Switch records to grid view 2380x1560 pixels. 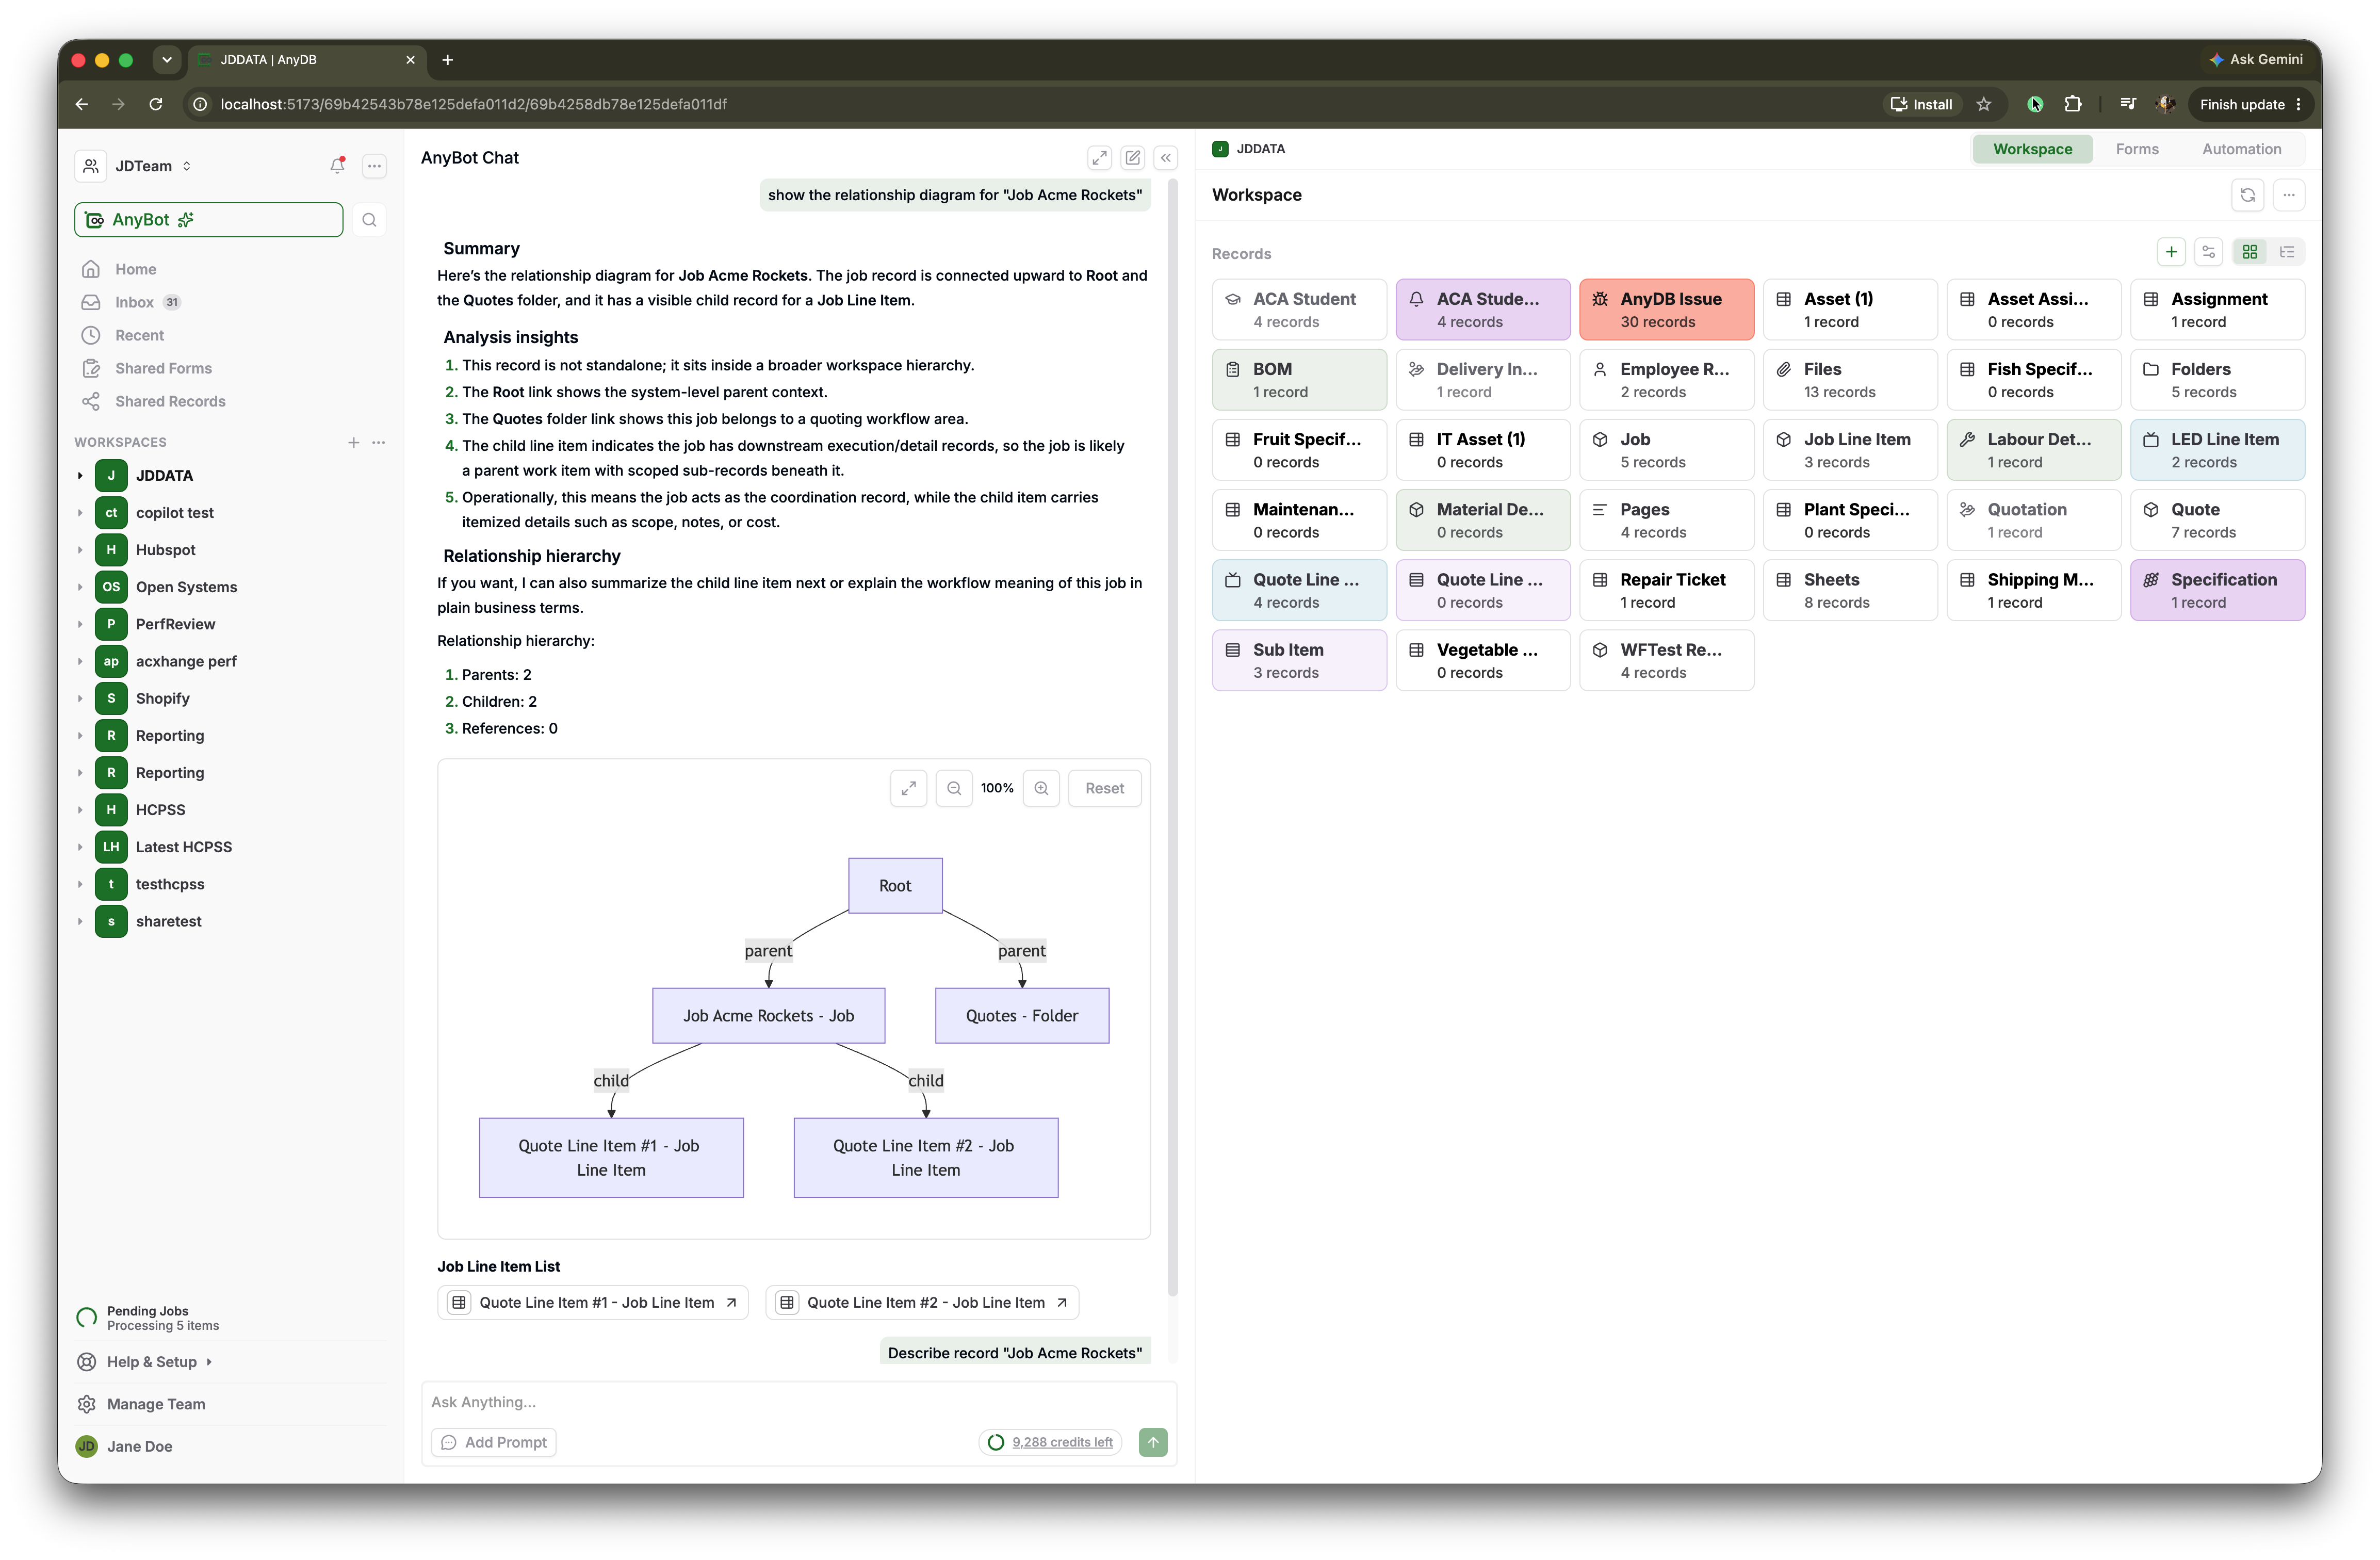pos(2249,252)
